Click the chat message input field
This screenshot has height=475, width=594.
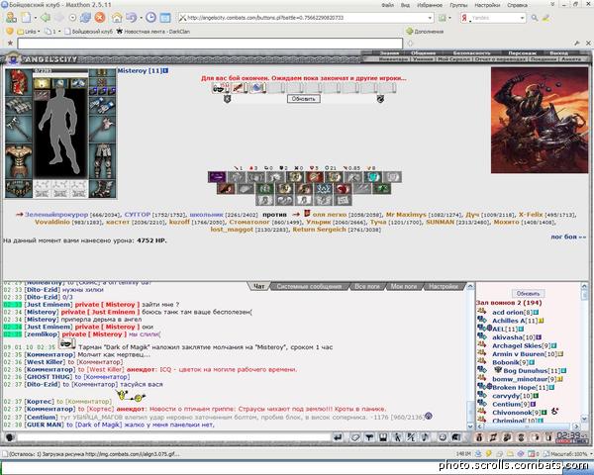point(174,437)
